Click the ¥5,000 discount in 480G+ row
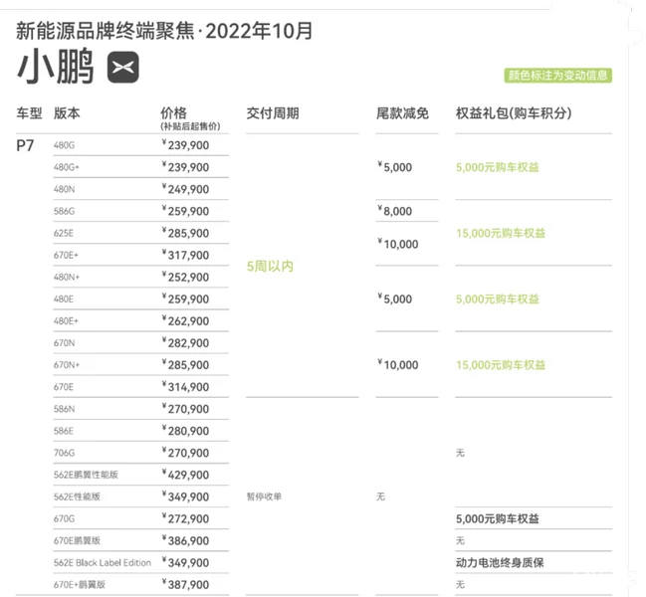 click(x=395, y=167)
